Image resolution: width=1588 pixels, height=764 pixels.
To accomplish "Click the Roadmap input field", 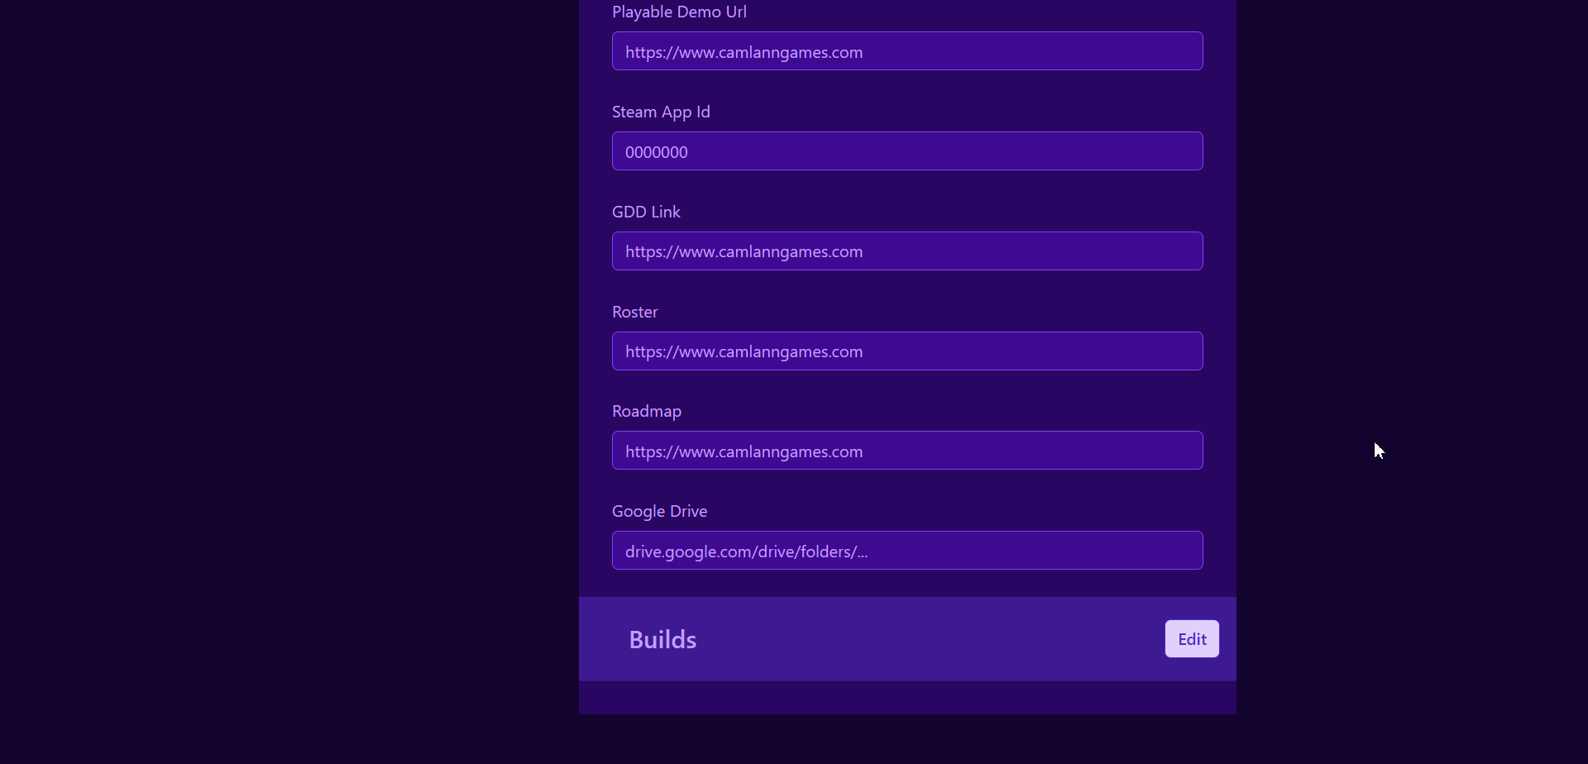I will pyautogui.click(x=906, y=451).
